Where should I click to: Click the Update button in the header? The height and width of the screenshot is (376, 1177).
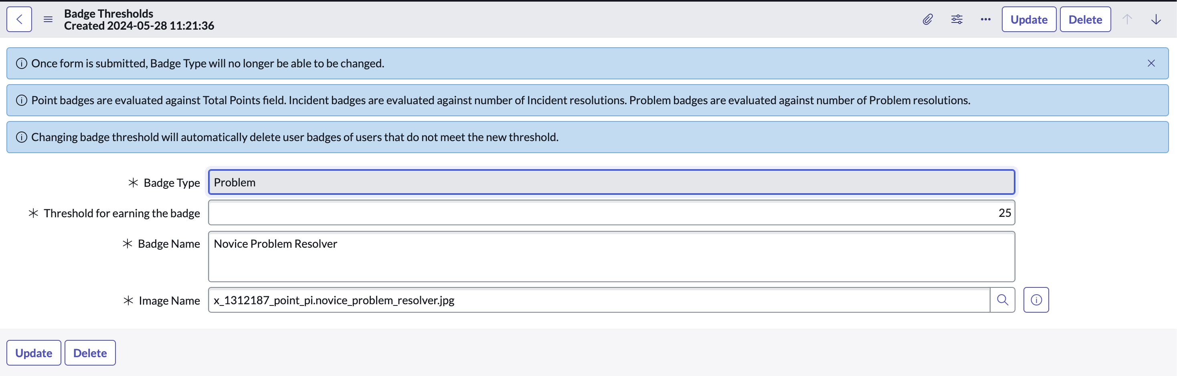click(1029, 19)
